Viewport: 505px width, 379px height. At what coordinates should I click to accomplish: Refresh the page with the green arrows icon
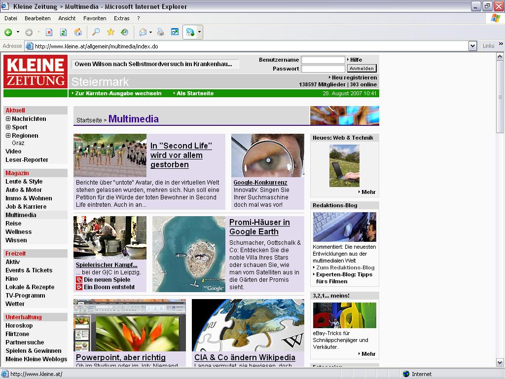64,32
